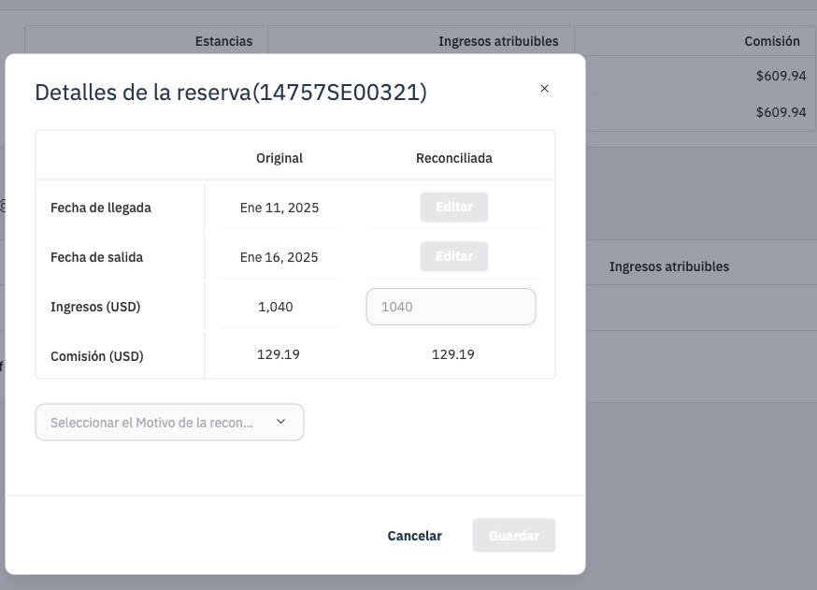
Task: Open the Motivo de la reconciliación dropdown
Action: pyautogui.click(x=169, y=423)
